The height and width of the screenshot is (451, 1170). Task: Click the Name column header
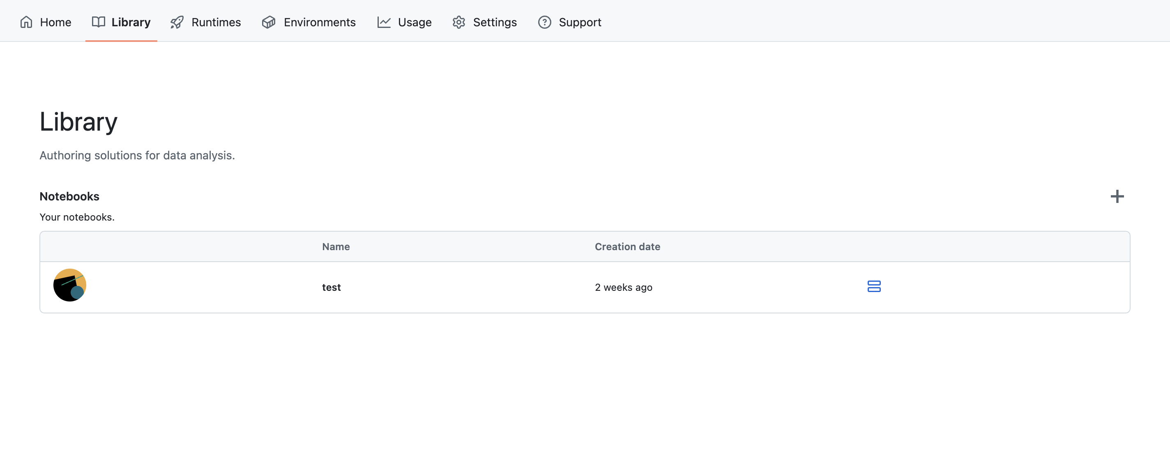coord(336,246)
